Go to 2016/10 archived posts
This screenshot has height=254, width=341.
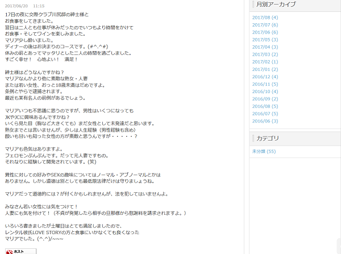tap(265, 91)
